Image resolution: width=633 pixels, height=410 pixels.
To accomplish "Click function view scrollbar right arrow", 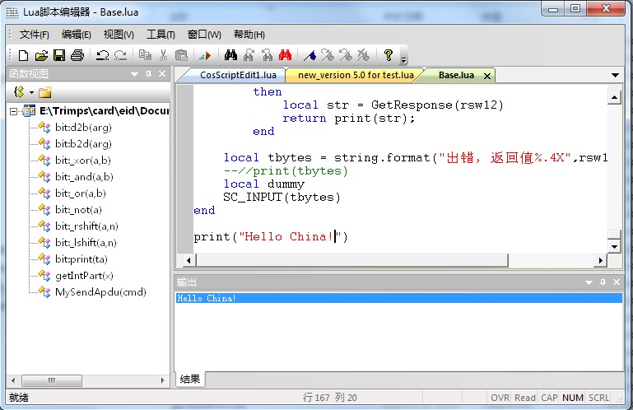I will pos(162,380).
